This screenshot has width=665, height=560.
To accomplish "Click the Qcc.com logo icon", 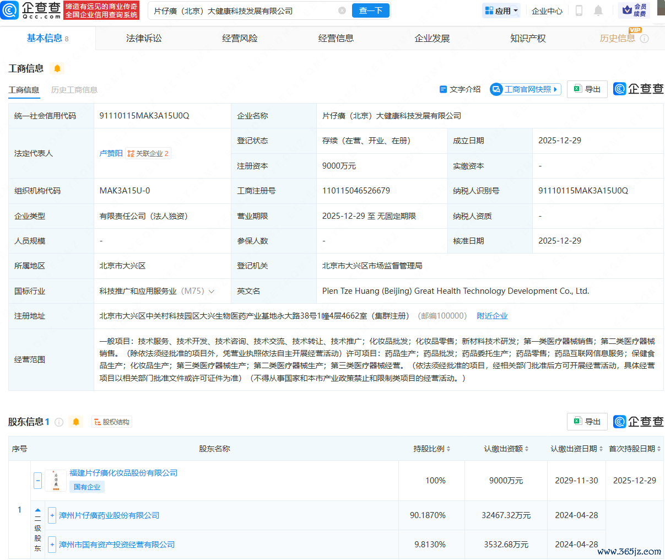I will coord(10,10).
